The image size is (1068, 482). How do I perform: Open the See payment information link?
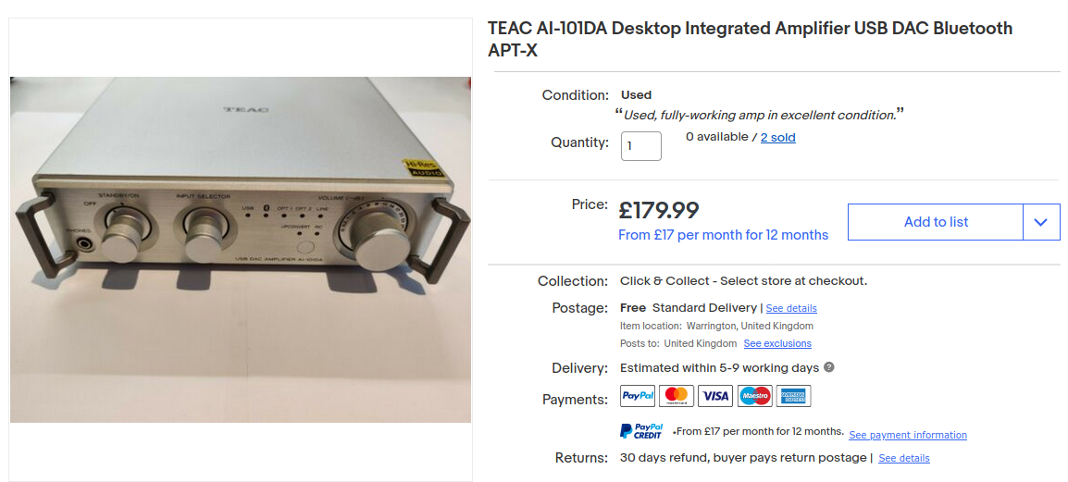coord(907,435)
